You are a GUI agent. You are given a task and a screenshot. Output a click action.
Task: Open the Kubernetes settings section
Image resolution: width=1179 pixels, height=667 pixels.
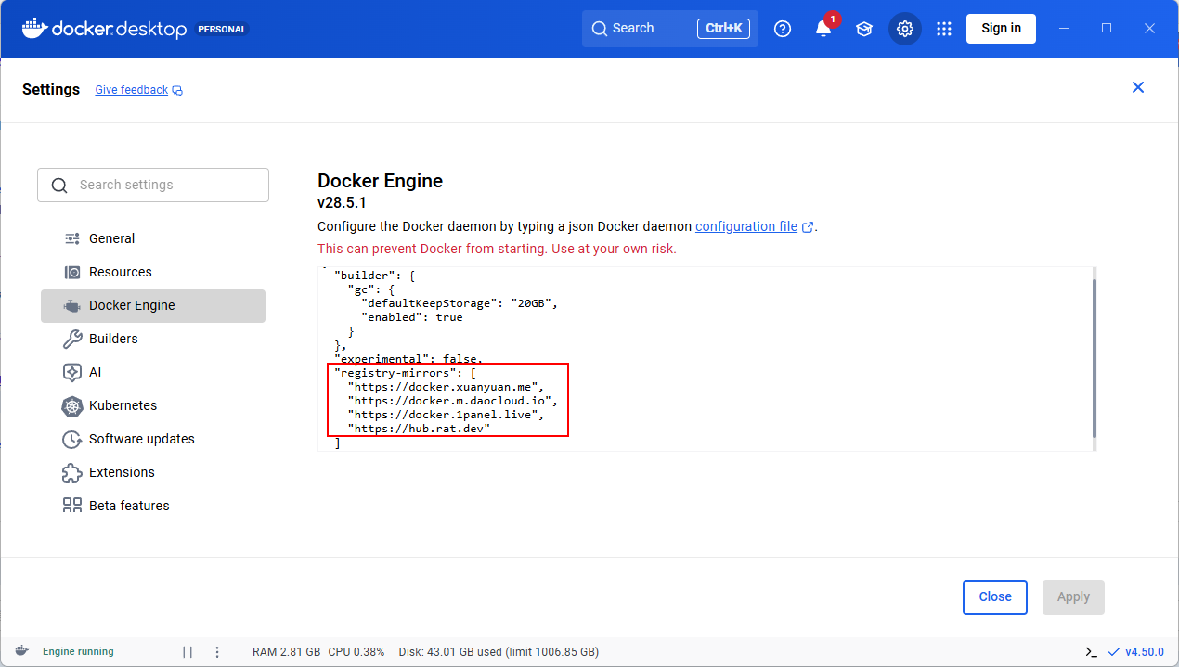(153, 405)
